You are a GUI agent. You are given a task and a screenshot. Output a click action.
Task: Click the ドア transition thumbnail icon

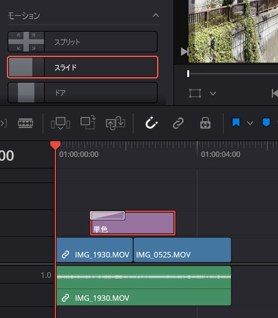pos(26,93)
